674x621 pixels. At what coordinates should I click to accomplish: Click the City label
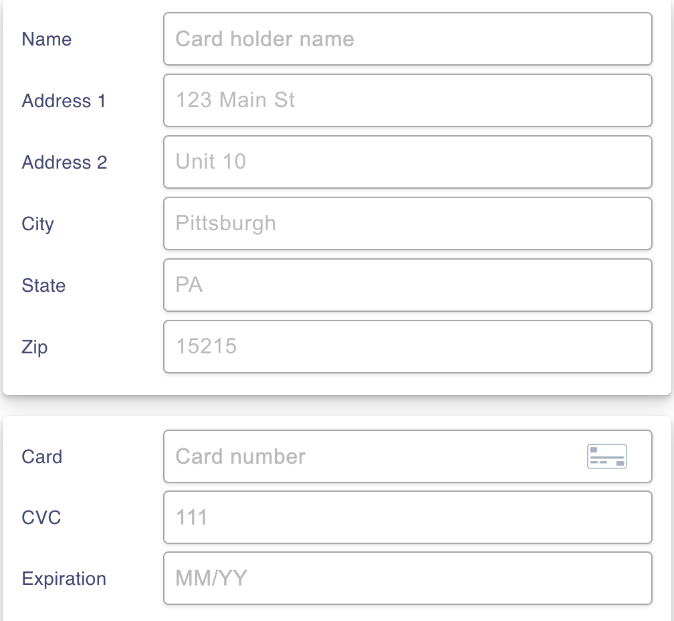pyautogui.click(x=37, y=224)
